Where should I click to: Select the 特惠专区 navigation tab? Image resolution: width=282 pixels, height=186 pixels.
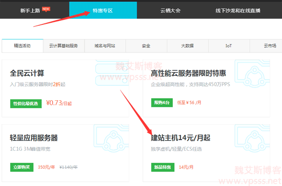click(x=103, y=10)
